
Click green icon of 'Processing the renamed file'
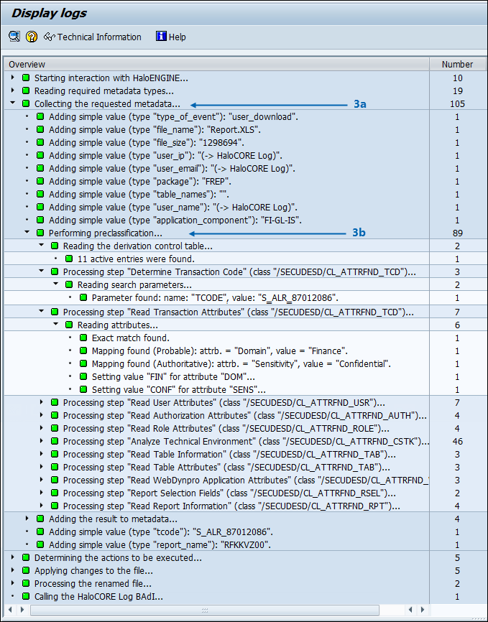pyautogui.click(x=26, y=583)
